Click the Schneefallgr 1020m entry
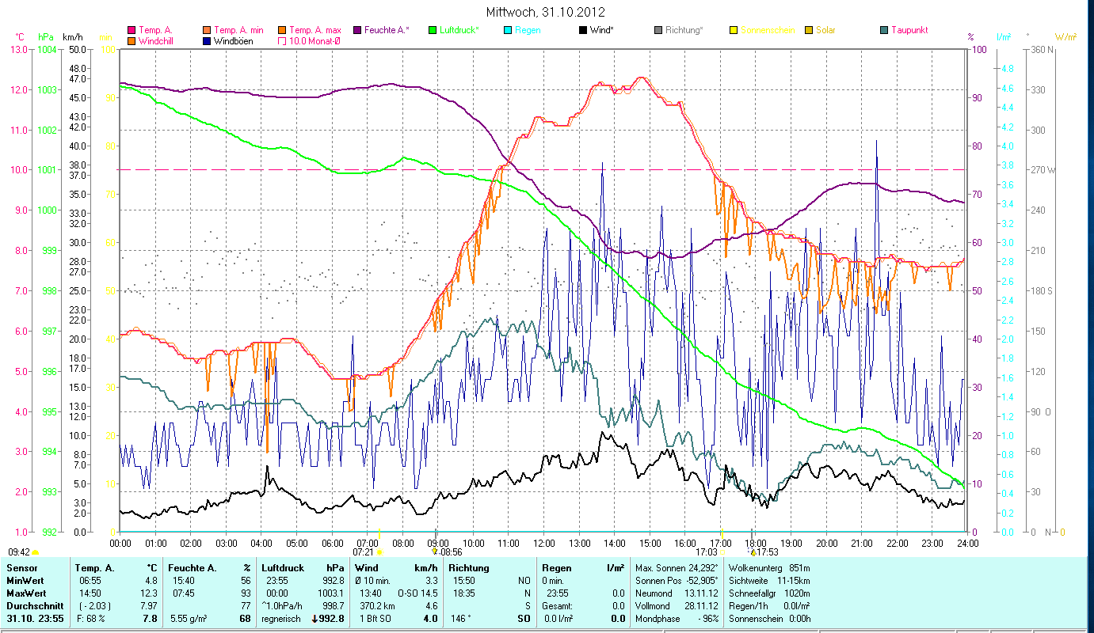The width and height of the screenshot is (1094, 633). (x=768, y=593)
